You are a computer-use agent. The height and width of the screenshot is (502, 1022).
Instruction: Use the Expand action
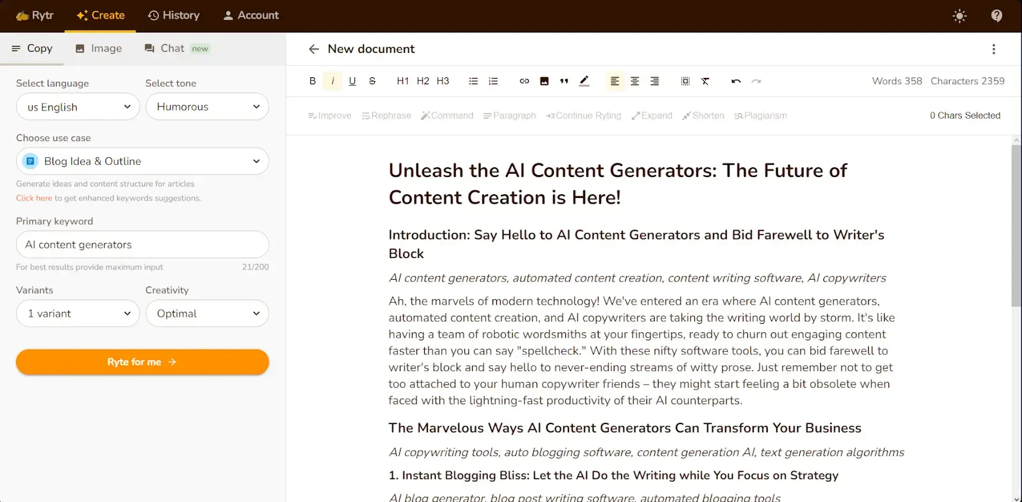pos(652,116)
